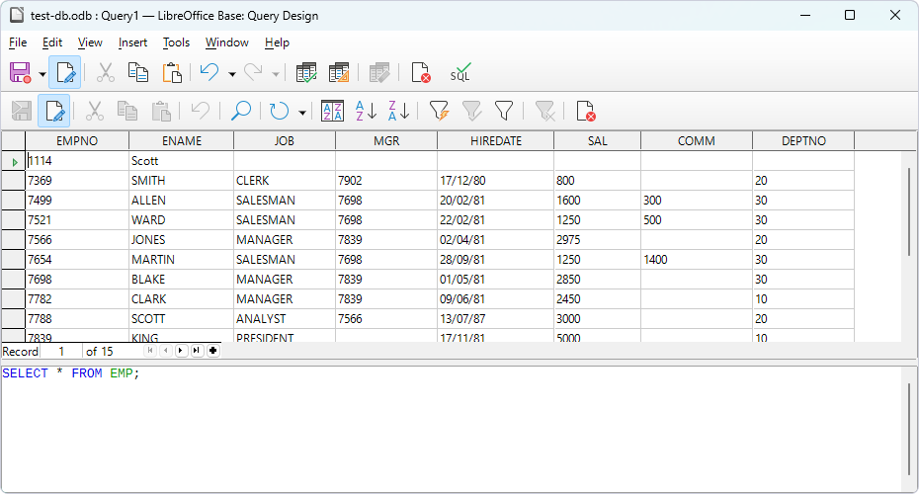Apply AutoFilter with lightning funnel icon
This screenshot has height=494, width=919.
[439, 111]
